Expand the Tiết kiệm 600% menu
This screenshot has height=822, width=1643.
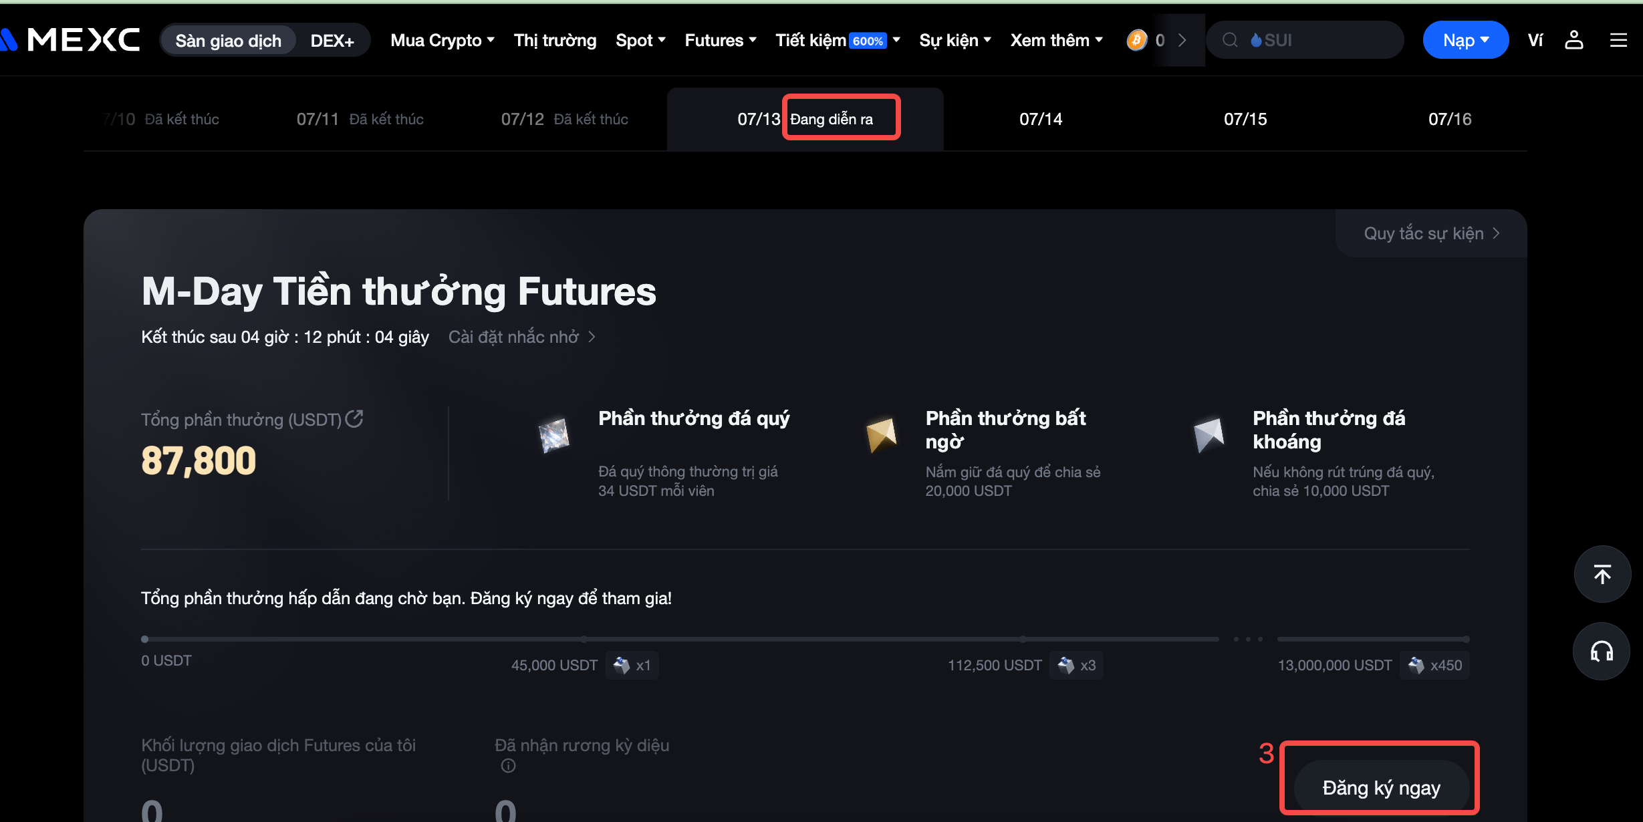[x=838, y=40]
